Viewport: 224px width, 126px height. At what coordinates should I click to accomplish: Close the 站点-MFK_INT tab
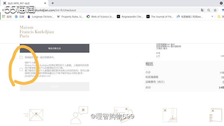pyautogui.click(x=45, y=3)
